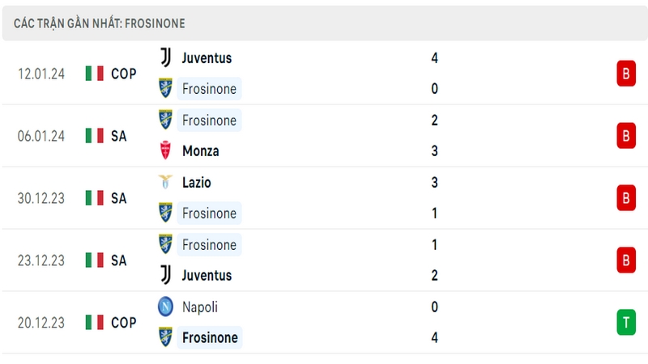Viewport: 648px width, 364px height.
Task: Click the Italy flag beside 06.01.24 SA
Action: [94, 136]
